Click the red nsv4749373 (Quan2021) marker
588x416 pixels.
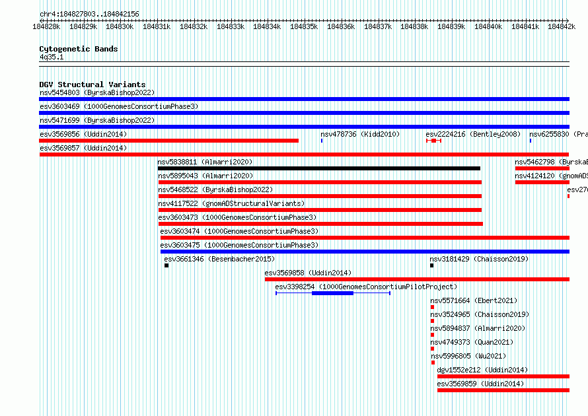432,349
